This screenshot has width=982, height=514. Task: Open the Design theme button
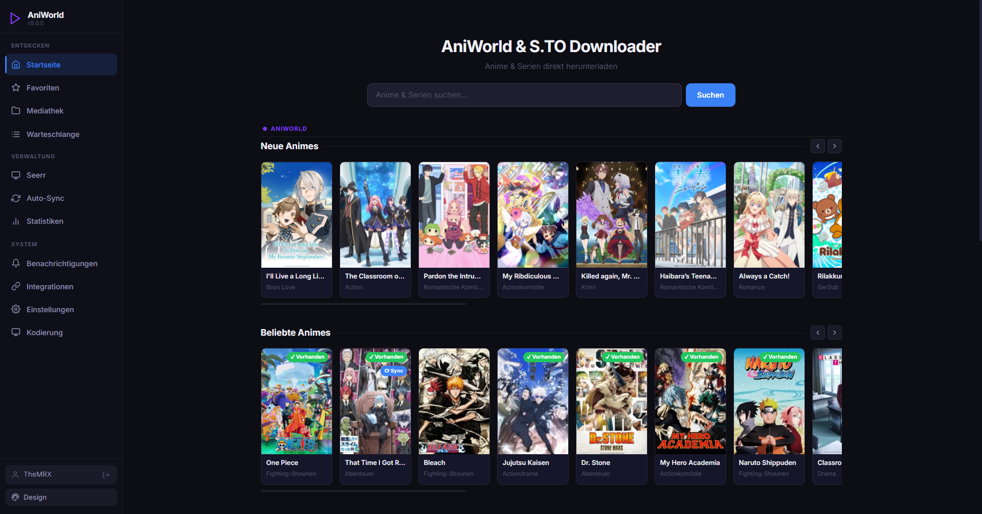point(61,497)
